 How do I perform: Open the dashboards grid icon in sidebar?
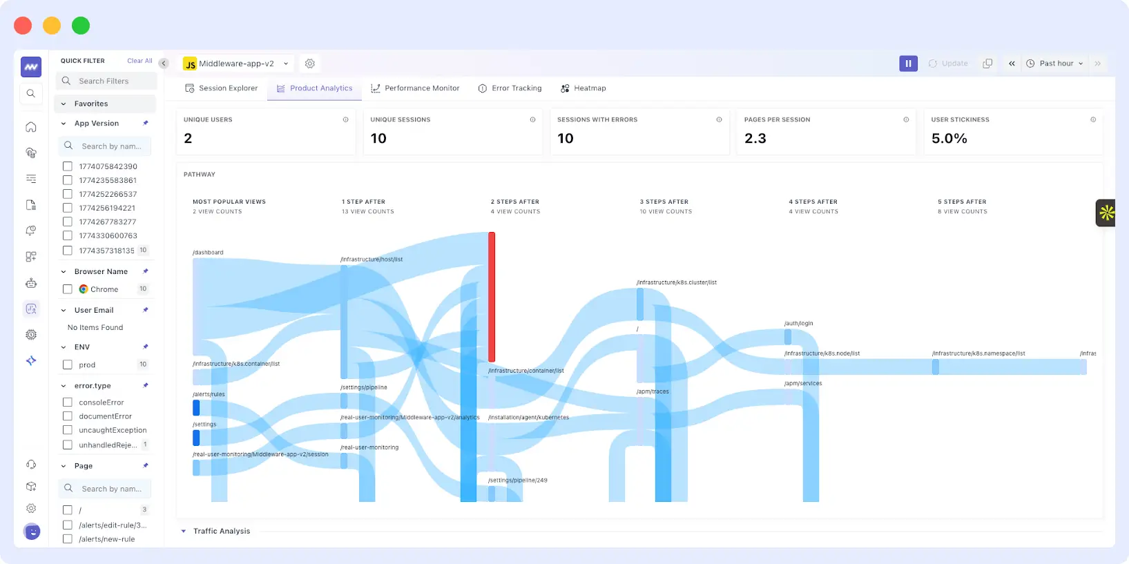point(31,257)
